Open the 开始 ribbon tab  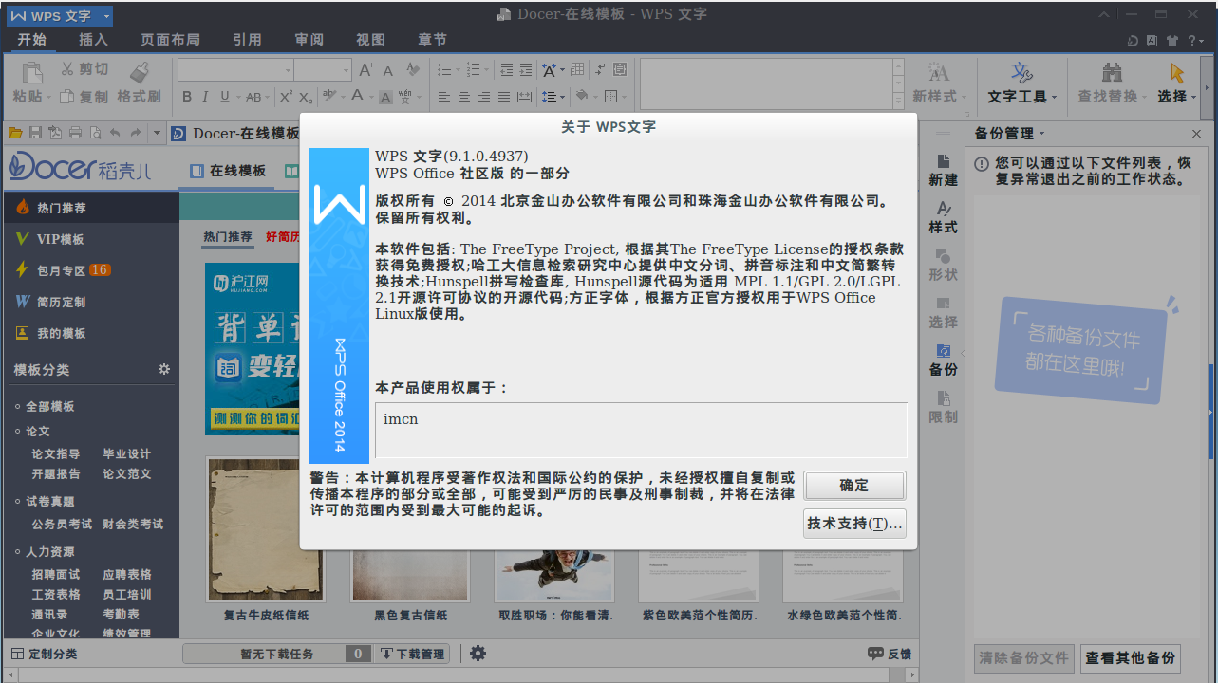pos(31,40)
